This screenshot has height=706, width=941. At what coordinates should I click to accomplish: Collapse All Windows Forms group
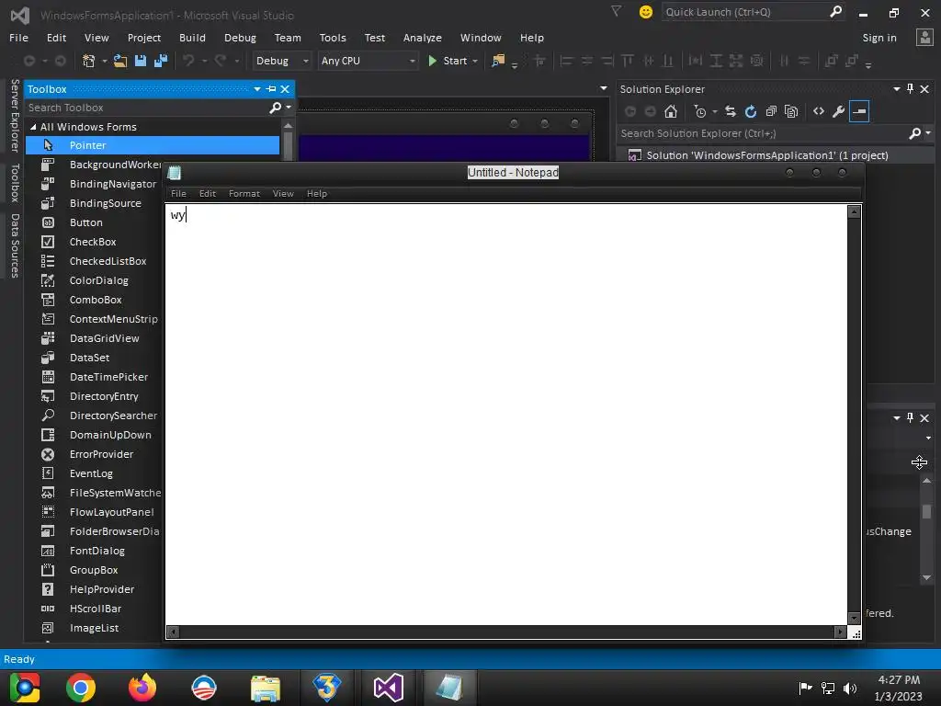coord(33,127)
